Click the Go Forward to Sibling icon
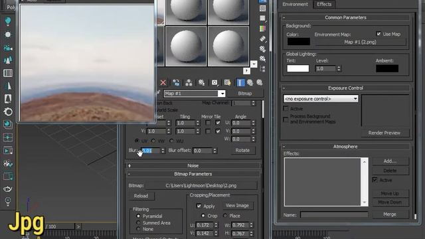Viewport: 425px width, 239px height. [x=260, y=82]
